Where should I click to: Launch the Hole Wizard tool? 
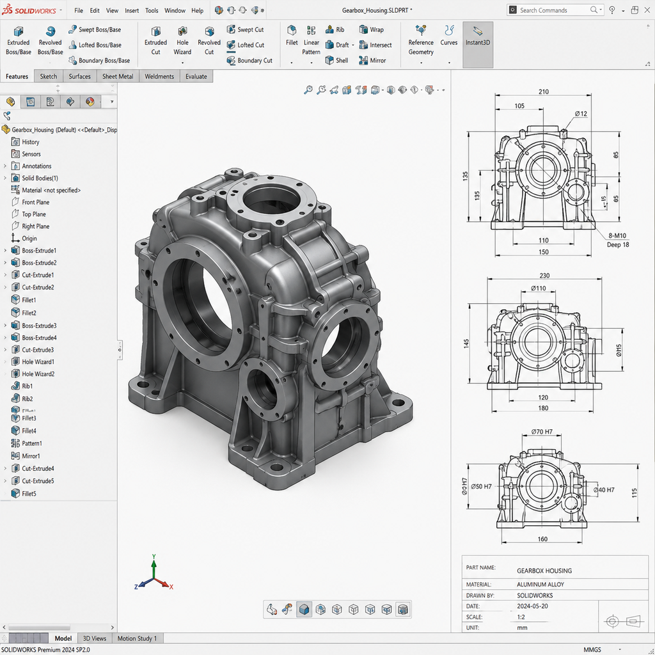(x=182, y=40)
